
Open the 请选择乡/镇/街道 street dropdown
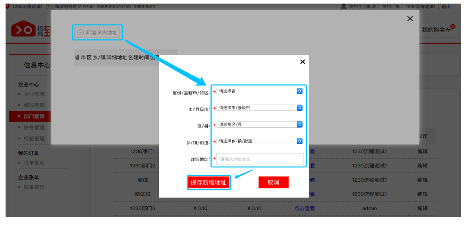click(260, 141)
